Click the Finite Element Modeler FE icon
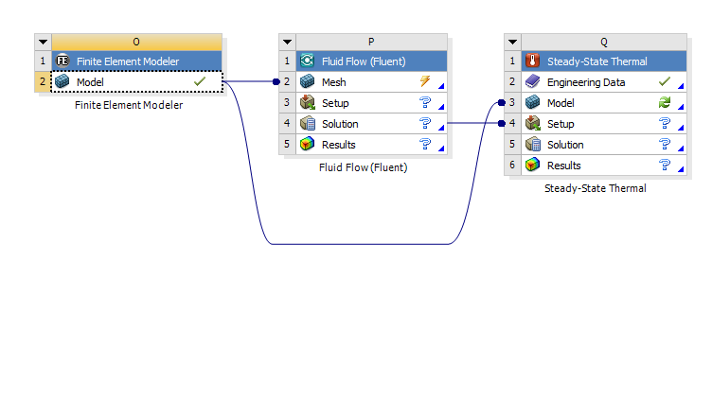The image size is (712, 419). [x=62, y=61]
